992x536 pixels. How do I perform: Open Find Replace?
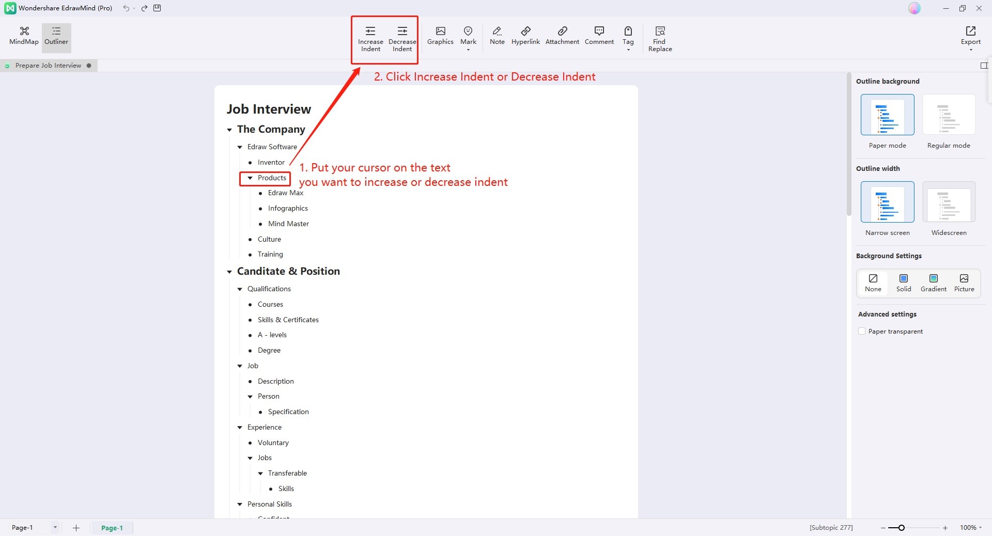point(660,39)
